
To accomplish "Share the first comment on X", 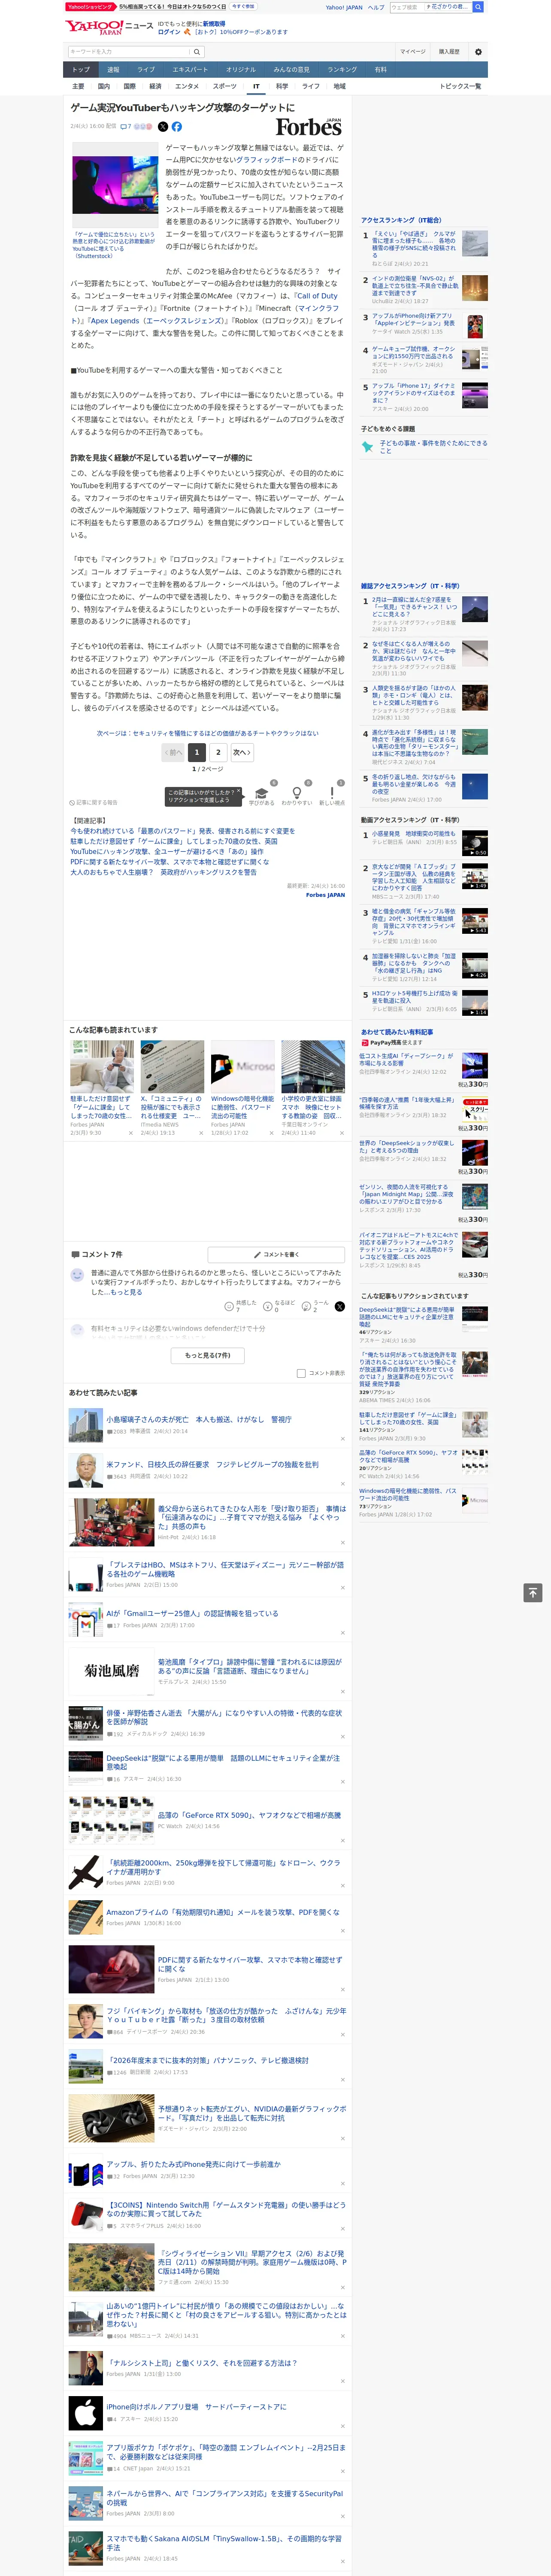I will 340,1306.
